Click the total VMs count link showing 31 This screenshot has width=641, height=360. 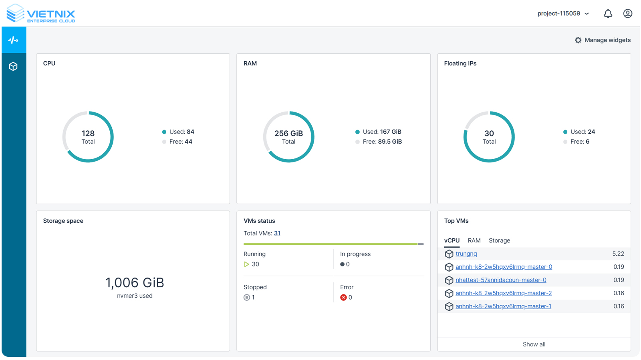(277, 233)
